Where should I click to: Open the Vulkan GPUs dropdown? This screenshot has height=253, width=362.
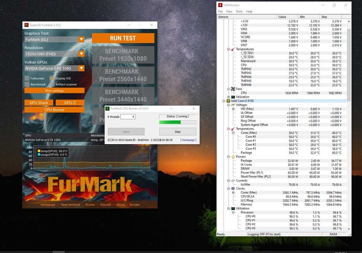[x=81, y=68]
